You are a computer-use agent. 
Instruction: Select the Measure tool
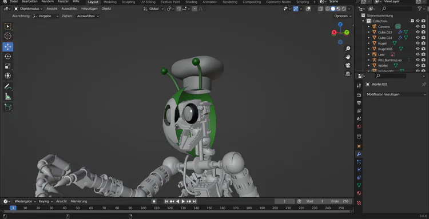click(7, 96)
